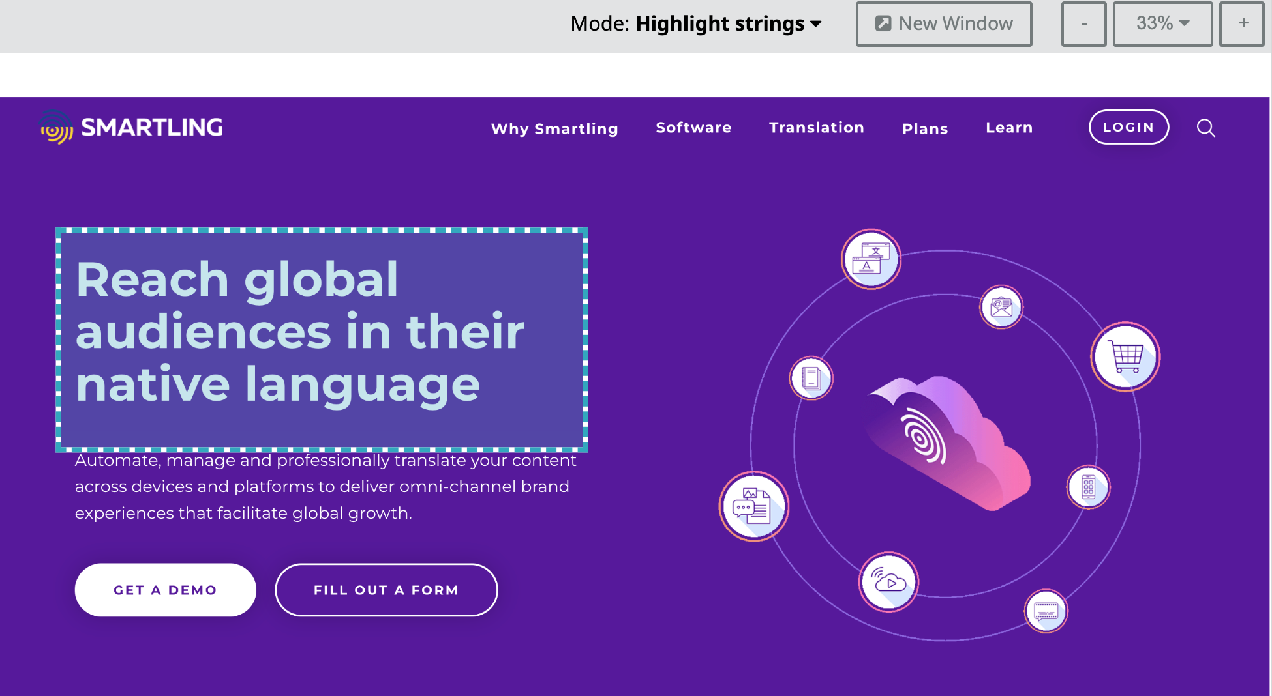Select the highlighted headline string
This screenshot has height=696, width=1272.
321,339
